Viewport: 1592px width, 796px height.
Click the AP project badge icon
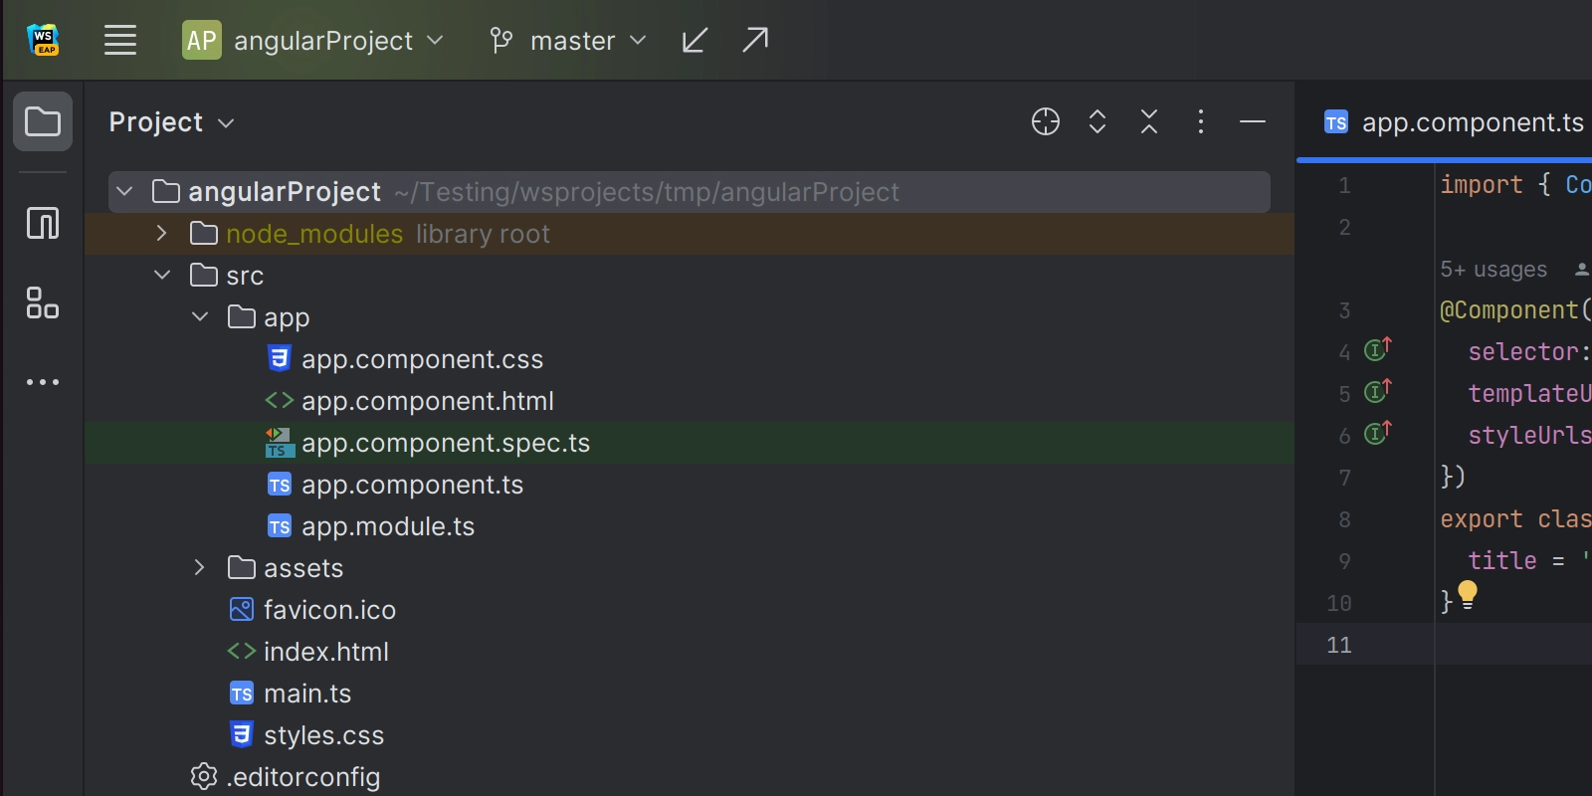point(202,41)
